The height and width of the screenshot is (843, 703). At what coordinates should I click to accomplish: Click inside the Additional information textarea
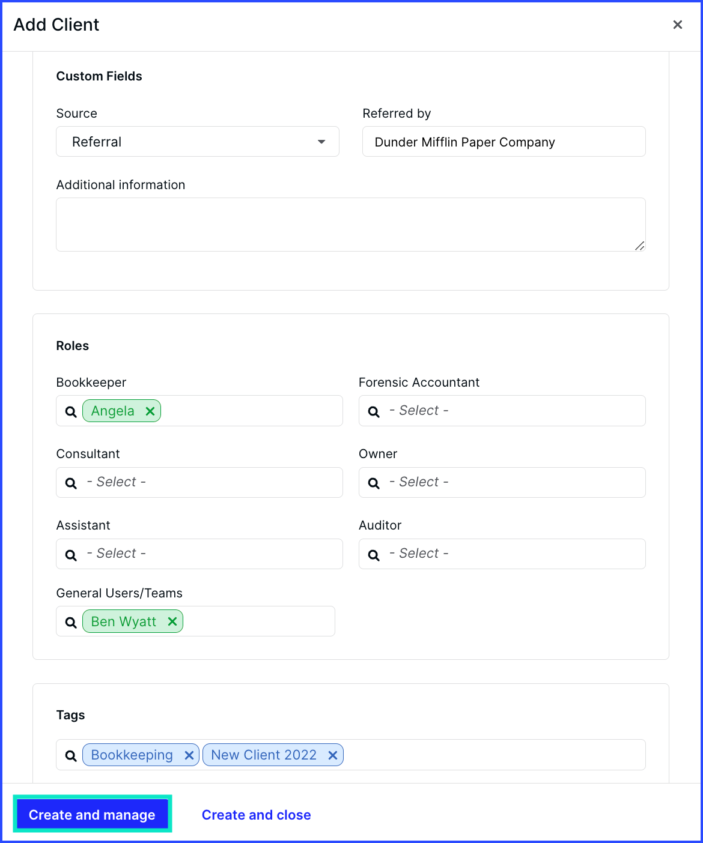click(x=351, y=225)
